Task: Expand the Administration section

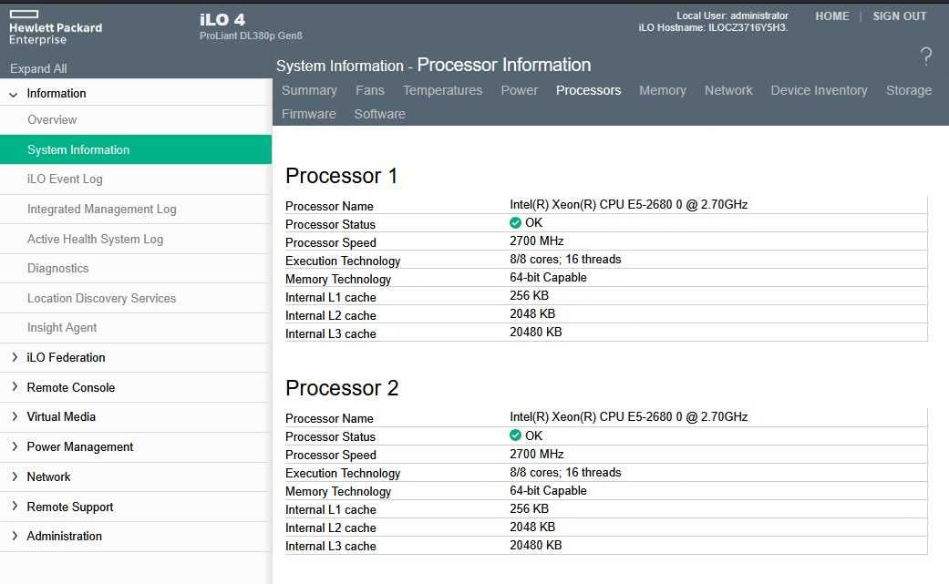Action: click(15, 536)
